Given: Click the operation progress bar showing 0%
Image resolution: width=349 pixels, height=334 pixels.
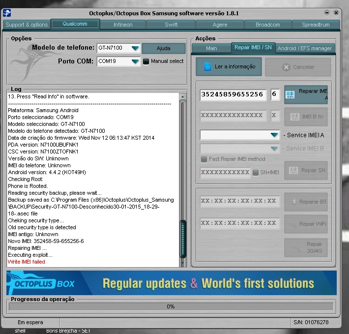Looking at the screenshot, I should [x=171, y=306].
